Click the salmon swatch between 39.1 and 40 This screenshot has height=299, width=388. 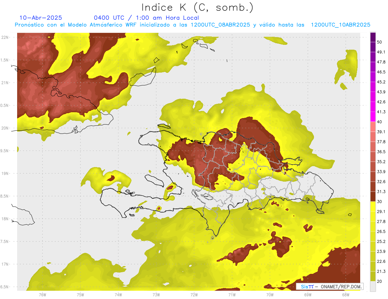coord(373,127)
